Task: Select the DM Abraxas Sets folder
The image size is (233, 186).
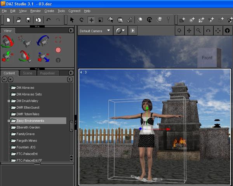Action: click(x=26, y=94)
